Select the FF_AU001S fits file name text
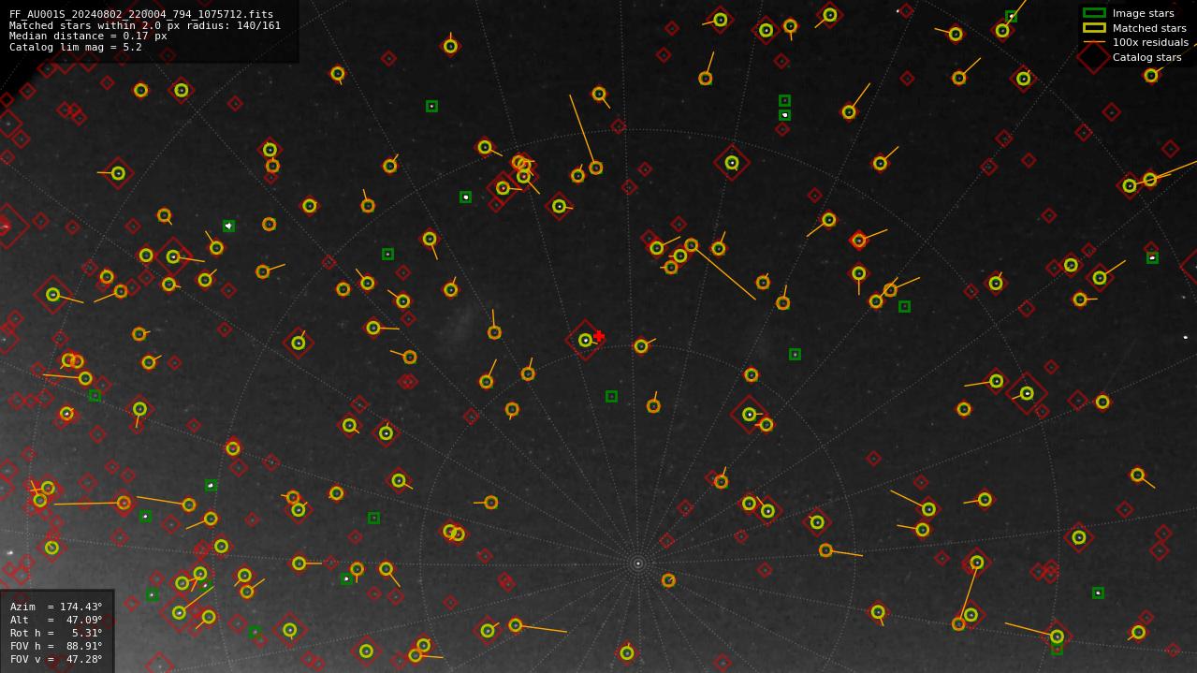This screenshot has height=673, width=1197. tap(141, 15)
